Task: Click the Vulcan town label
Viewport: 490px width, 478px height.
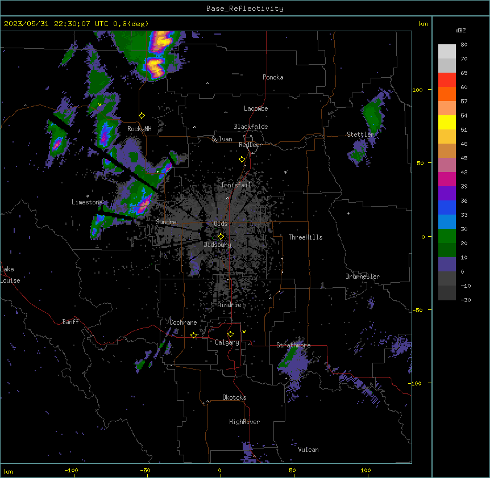Action: pyautogui.click(x=309, y=450)
